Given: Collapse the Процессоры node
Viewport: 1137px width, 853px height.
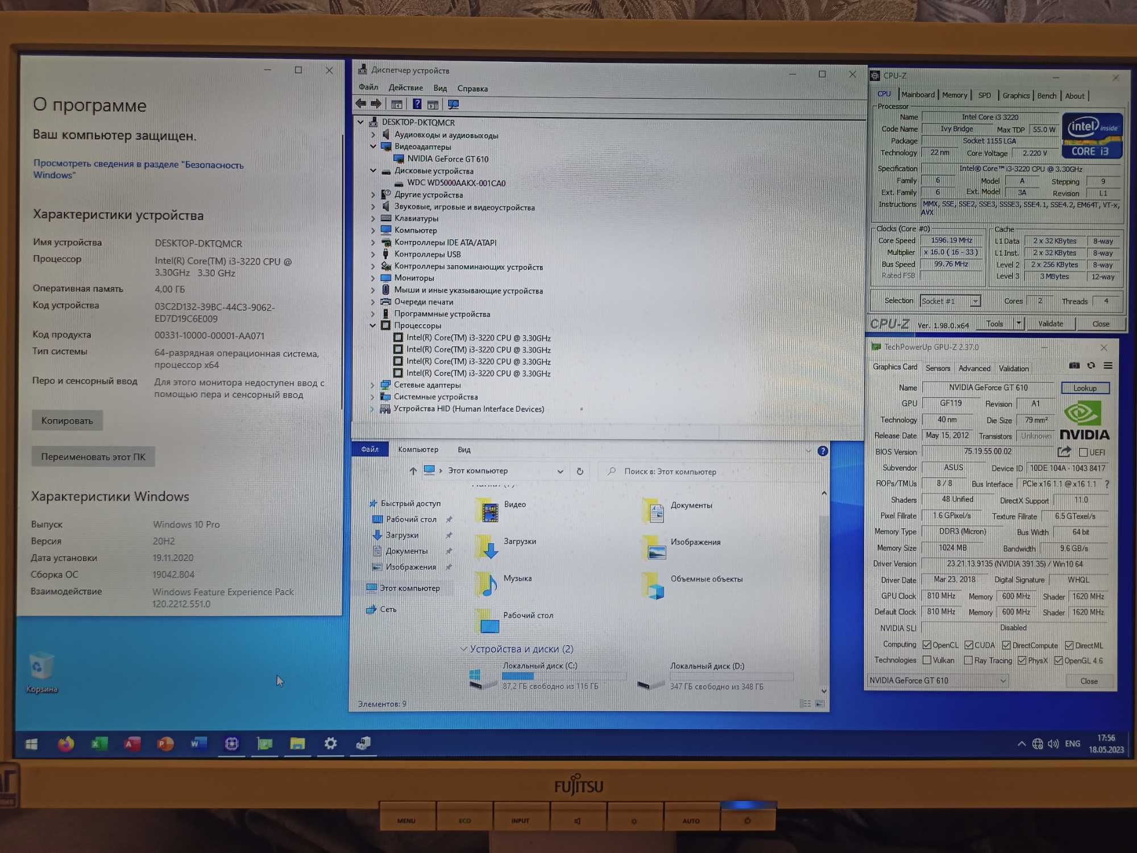Looking at the screenshot, I should pos(373,325).
